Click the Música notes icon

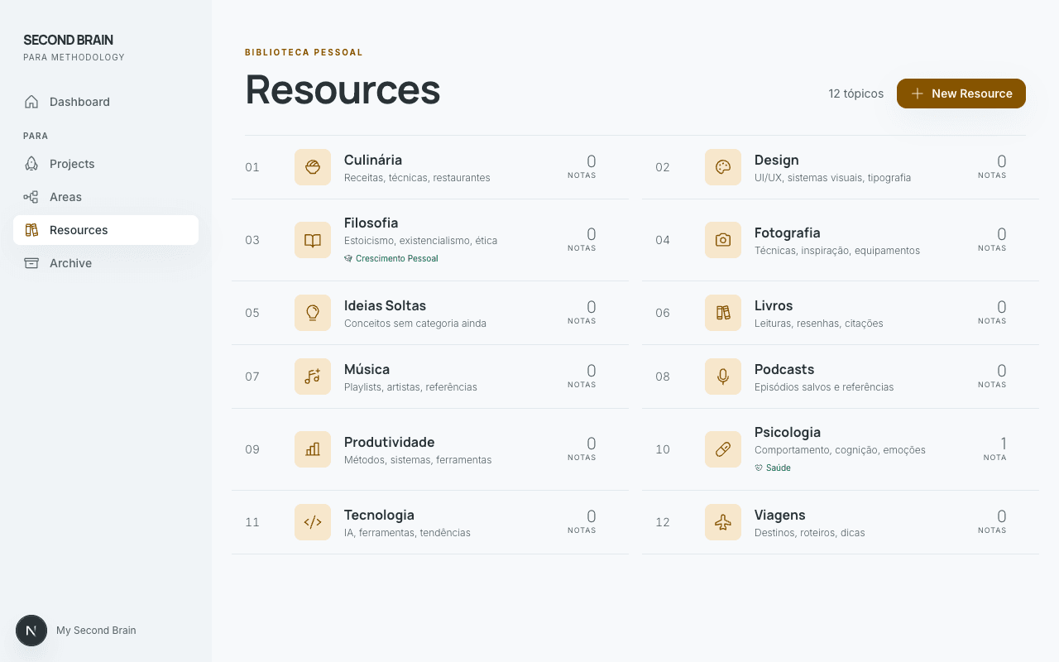point(313,377)
